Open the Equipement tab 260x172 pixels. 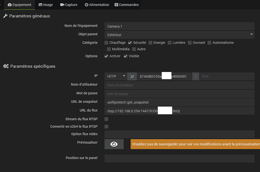(19, 5)
